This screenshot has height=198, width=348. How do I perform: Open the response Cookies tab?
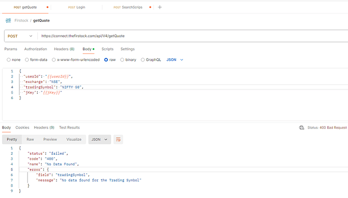pyautogui.click(x=22, y=128)
